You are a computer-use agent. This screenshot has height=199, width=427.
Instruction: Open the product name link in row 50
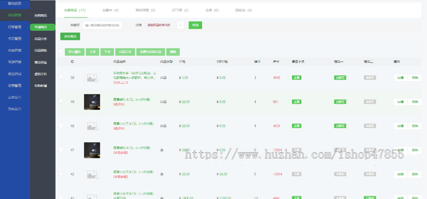(x=134, y=75)
